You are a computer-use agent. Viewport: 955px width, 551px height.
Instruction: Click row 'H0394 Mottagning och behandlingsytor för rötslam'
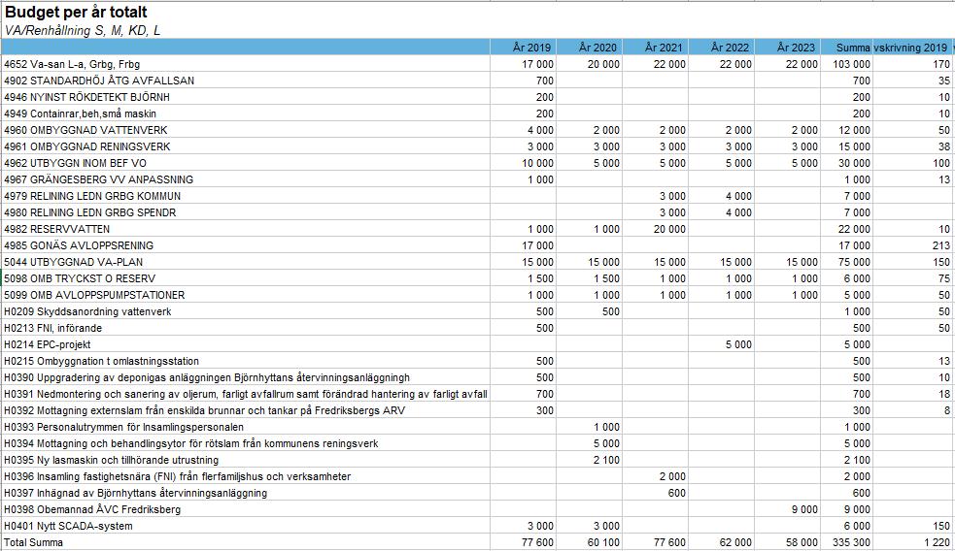478,443
